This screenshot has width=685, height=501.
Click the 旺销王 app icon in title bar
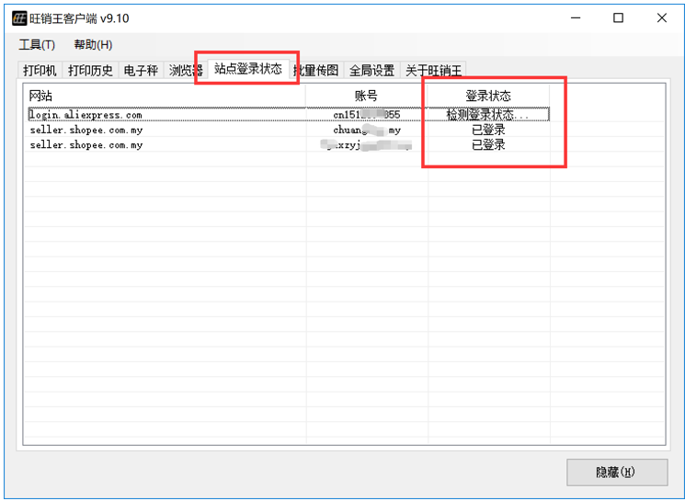pyautogui.click(x=19, y=18)
